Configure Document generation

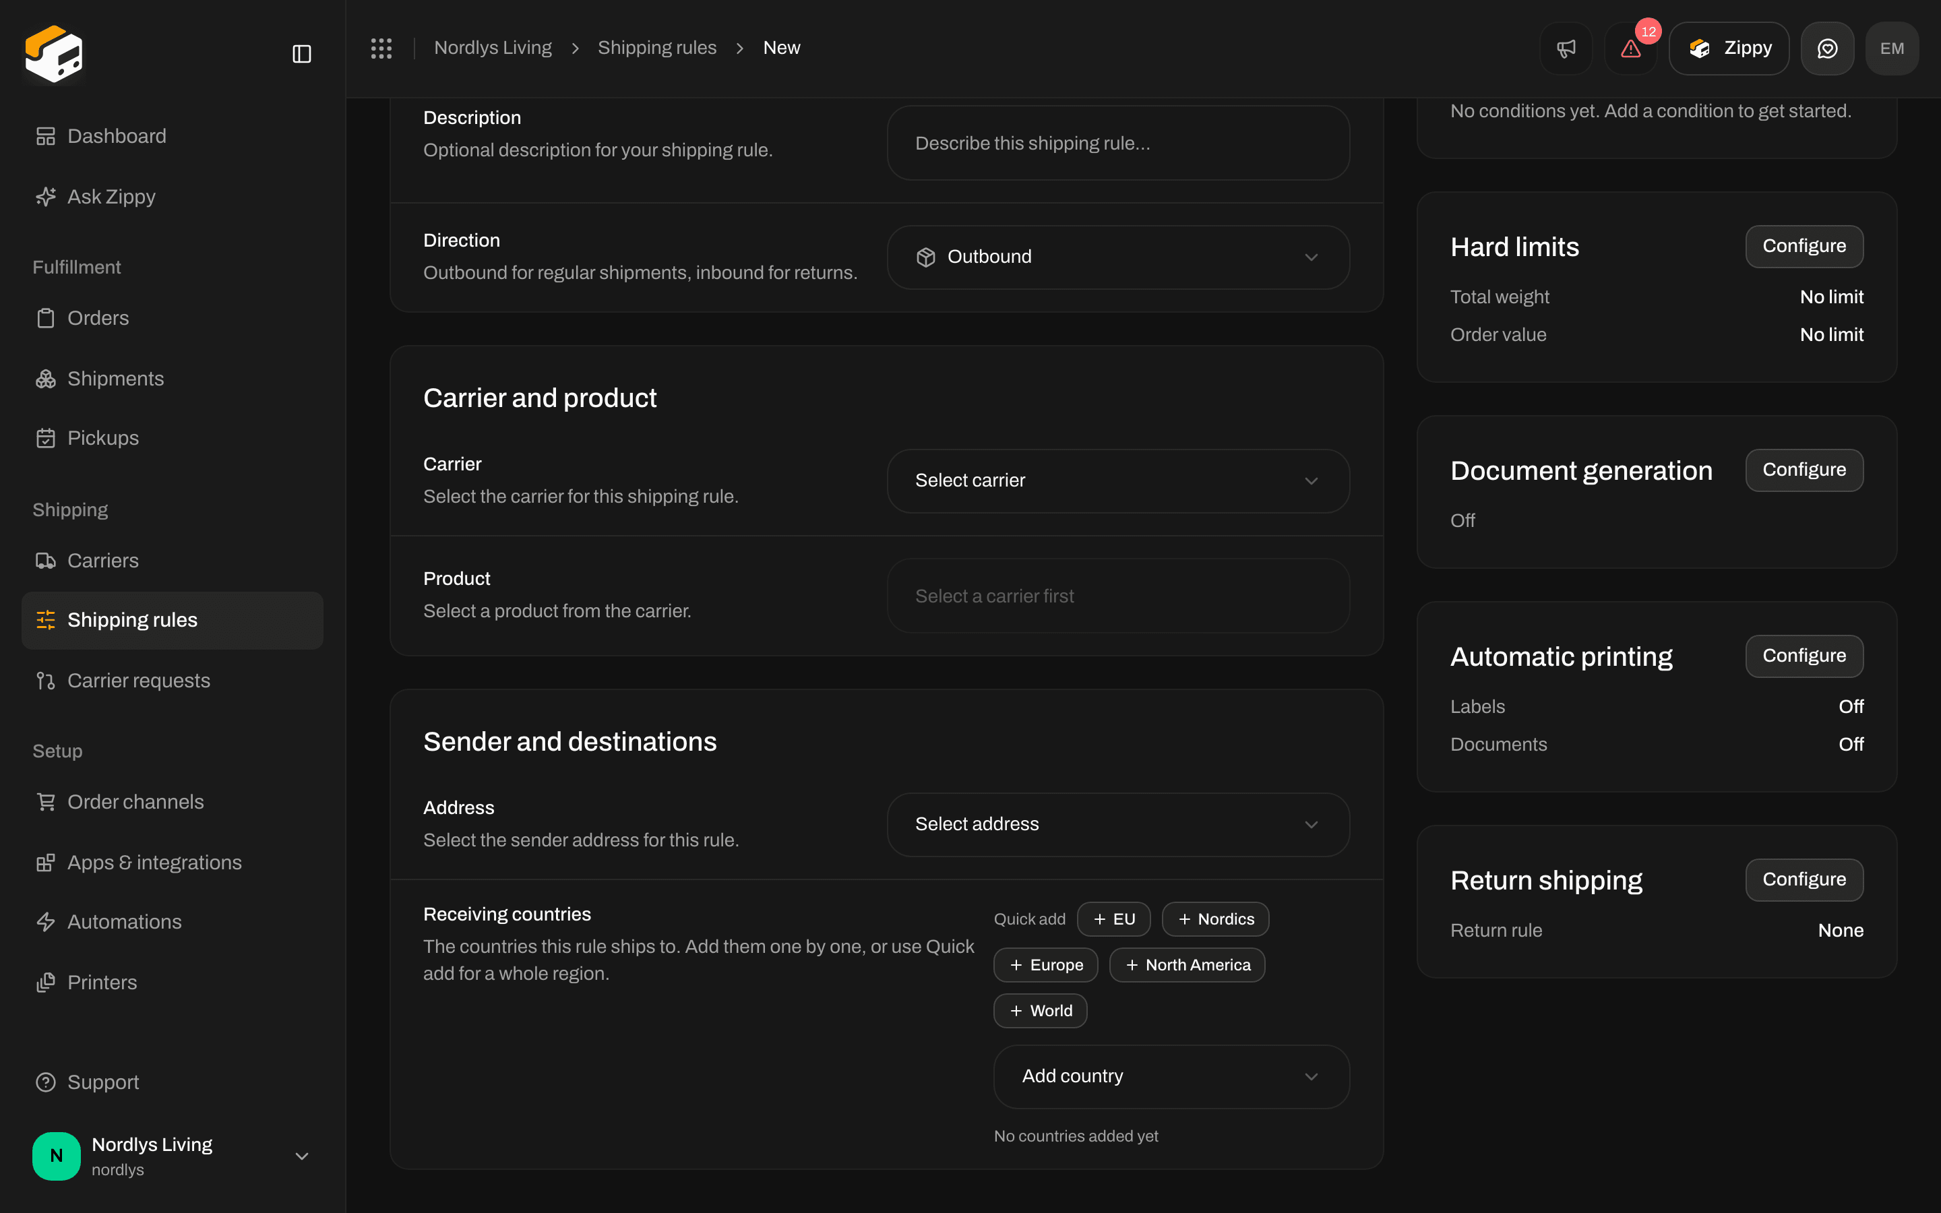pyautogui.click(x=1804, y=470)
